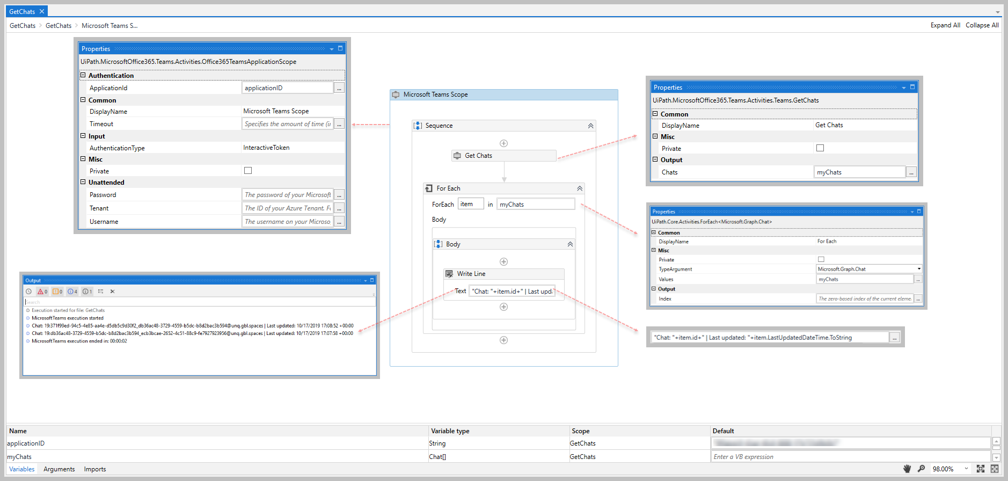The image size is (1008, 481).
Task: Click the myChats default VB expression field
Action: coord(851,457)
